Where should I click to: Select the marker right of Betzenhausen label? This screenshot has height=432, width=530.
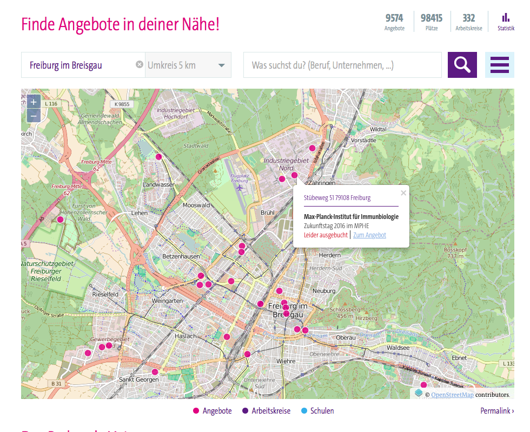[201, 276]
